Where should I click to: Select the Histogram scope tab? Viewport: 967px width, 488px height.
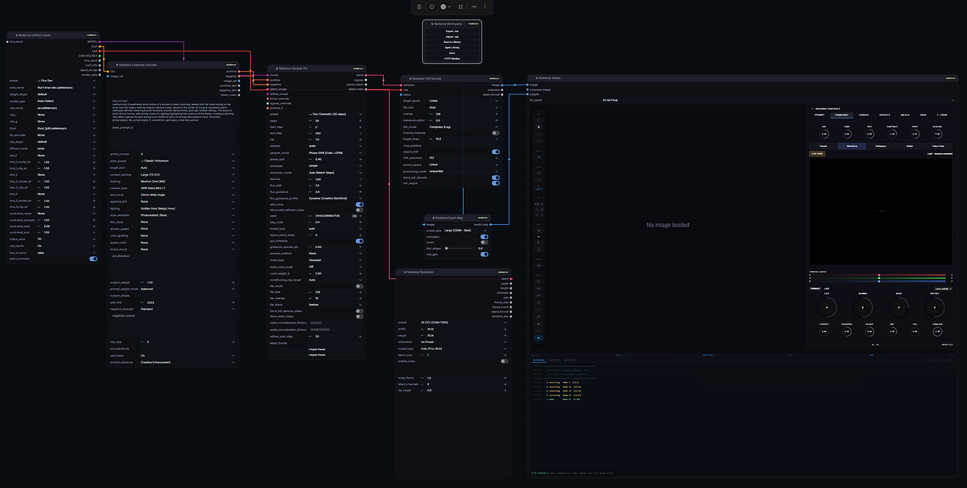click(881, 146)
